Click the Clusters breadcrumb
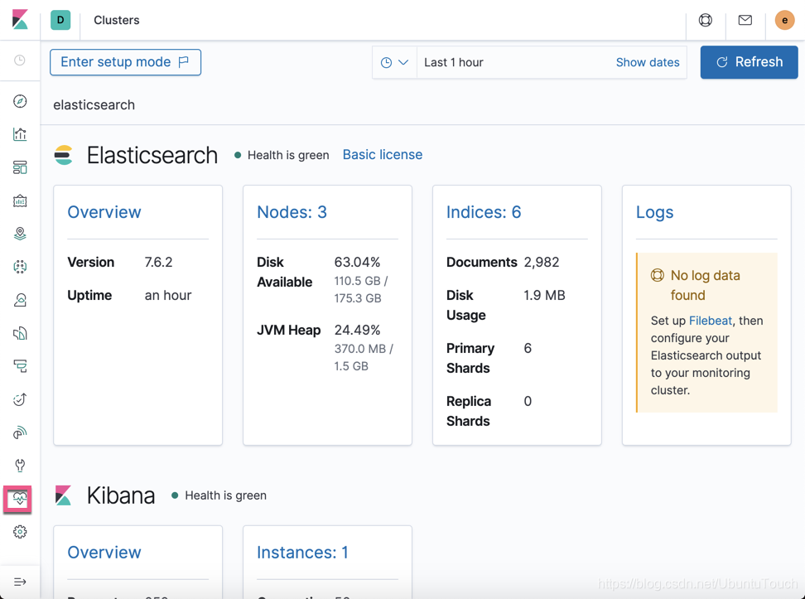This screenshot has width=805, height=599. click(117, 20)
